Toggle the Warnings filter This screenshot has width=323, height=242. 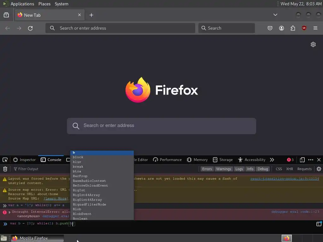[224, 169]
